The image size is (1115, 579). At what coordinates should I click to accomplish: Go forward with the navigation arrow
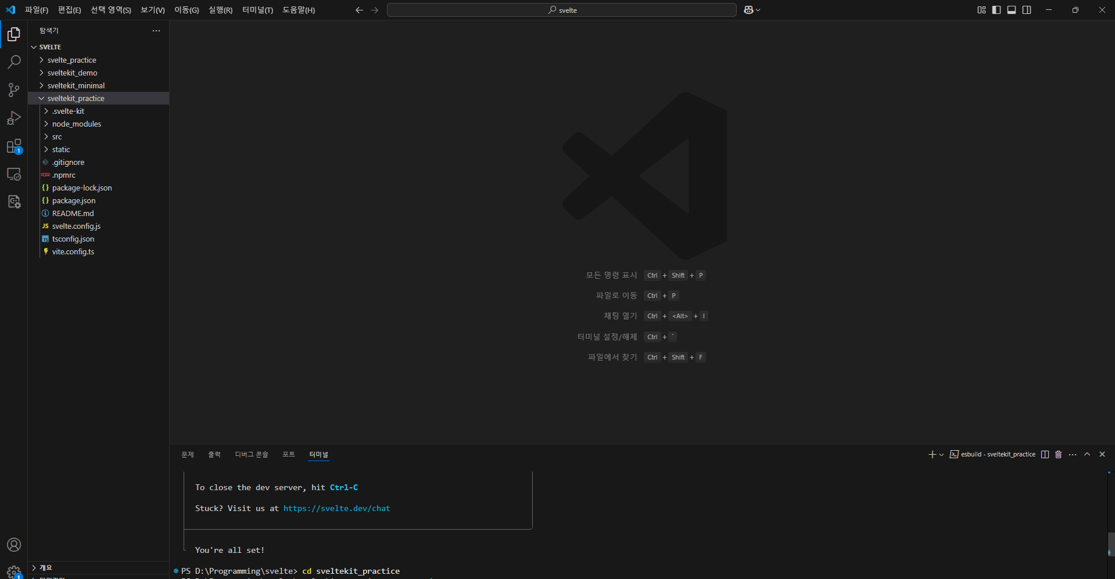(x=374, y=10)
